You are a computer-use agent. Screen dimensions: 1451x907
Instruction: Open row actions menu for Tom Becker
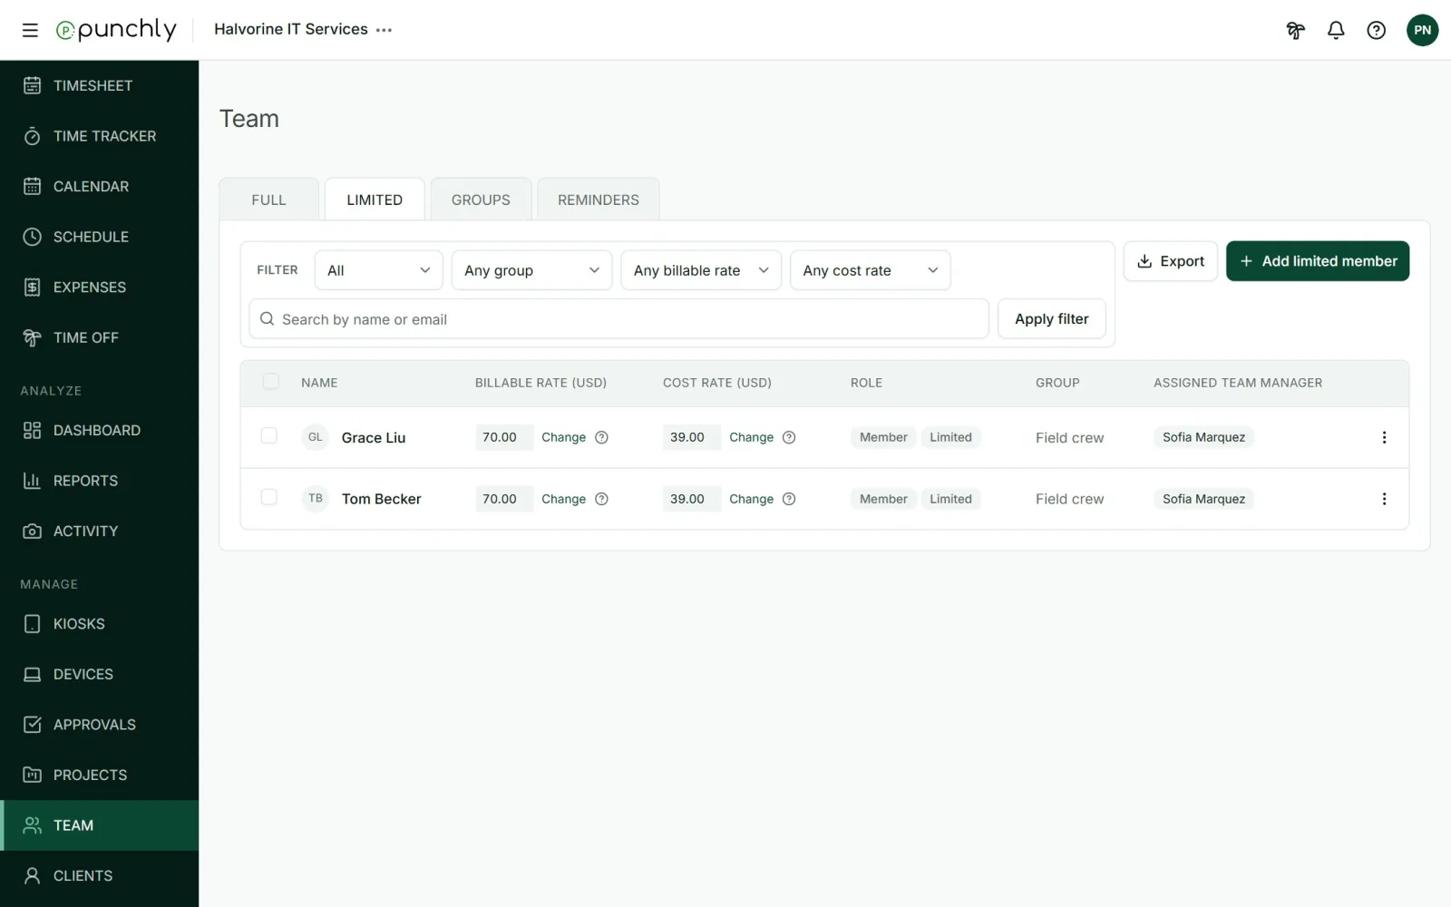click(x=1384, y=499)
